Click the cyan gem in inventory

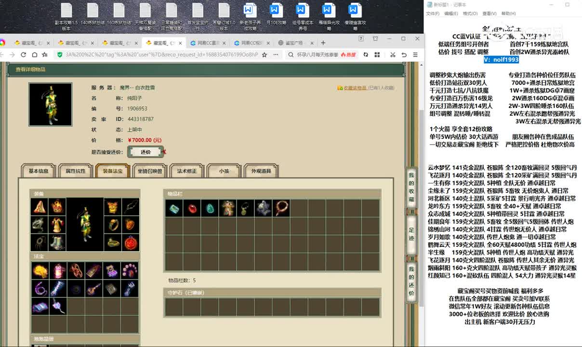[x=173, y=208]
